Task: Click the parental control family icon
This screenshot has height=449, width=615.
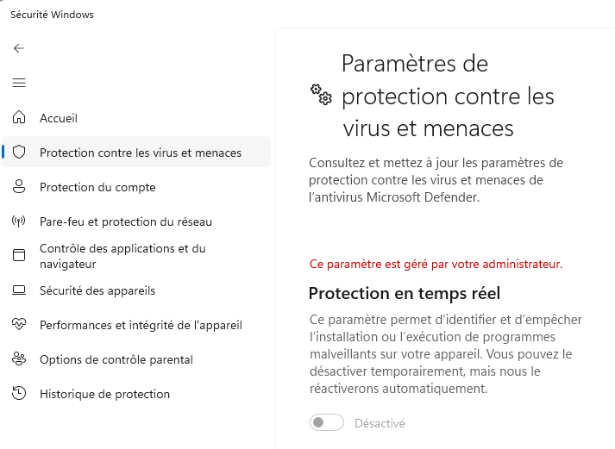Action: click(19, 359)
